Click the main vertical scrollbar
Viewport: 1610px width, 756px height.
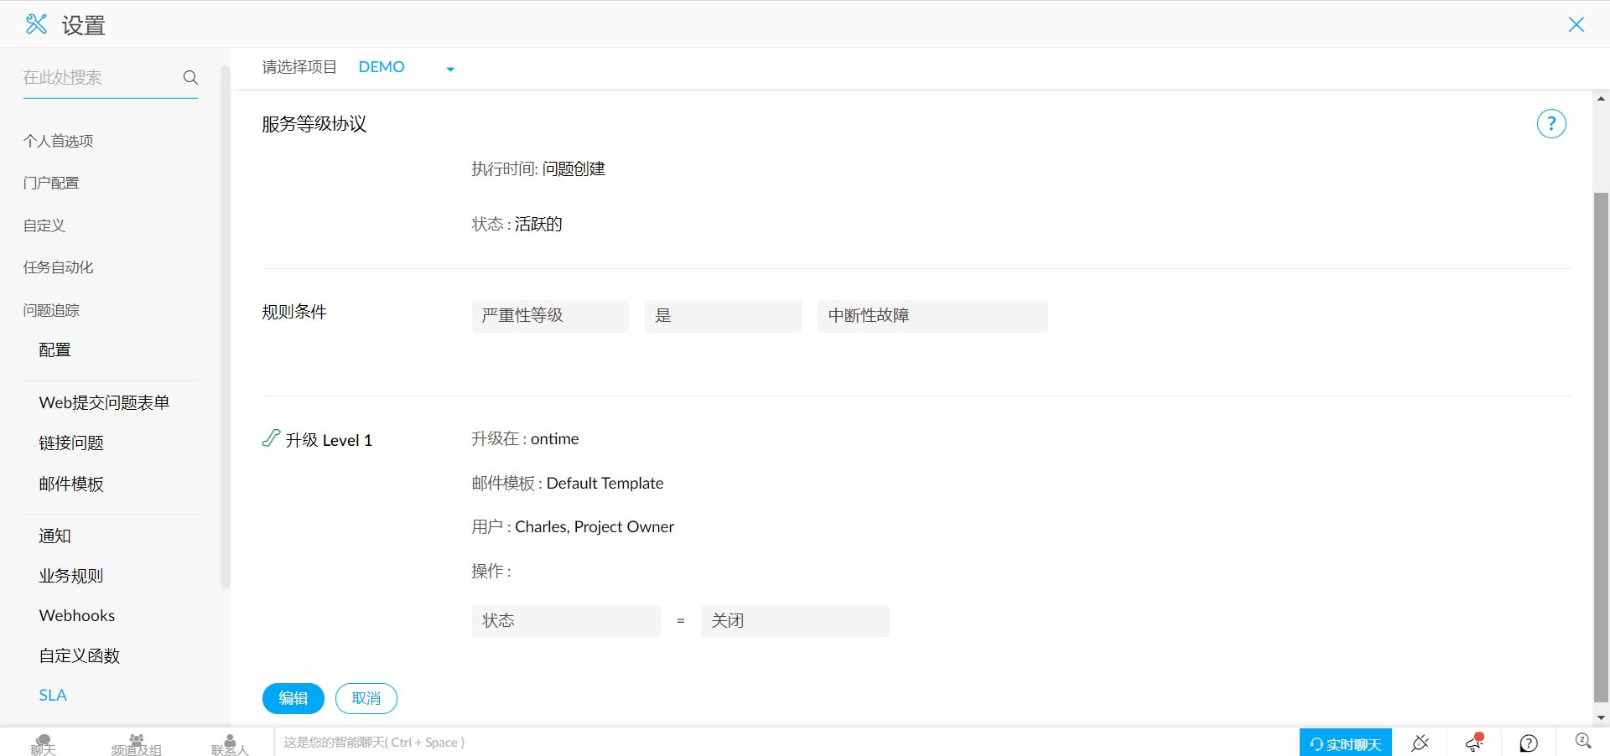pos(1601,446)
